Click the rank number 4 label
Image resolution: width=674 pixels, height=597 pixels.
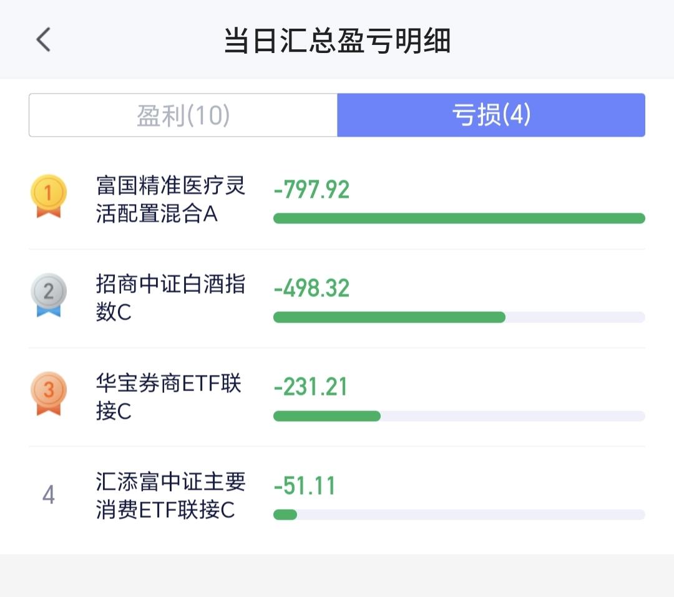48,495
